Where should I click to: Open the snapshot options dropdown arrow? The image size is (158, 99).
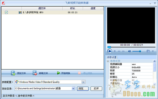pyautogui.click(x=153, y=51)
